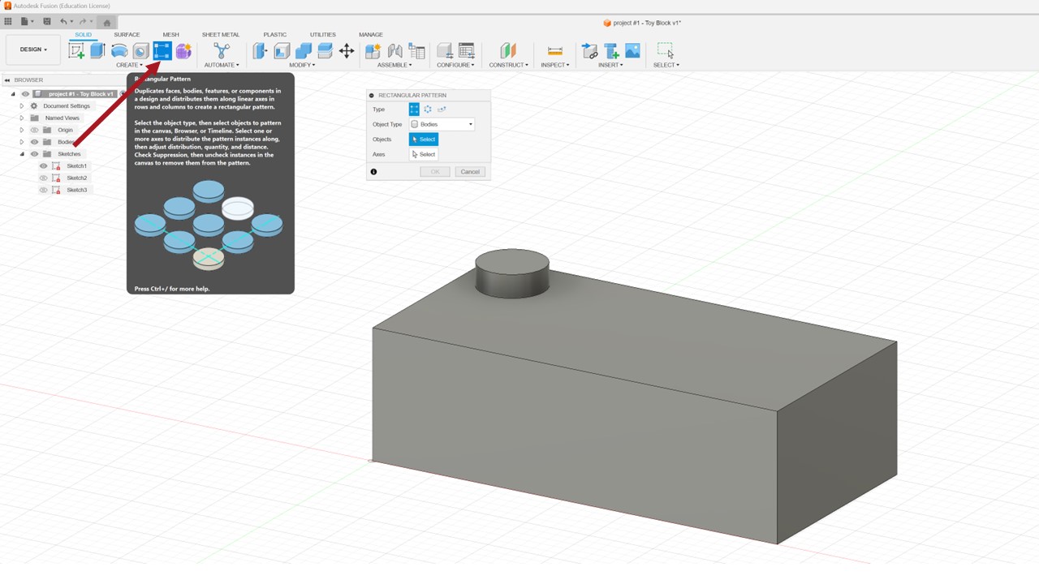Click the Select tool icon
Viewport: 1039px width, 584px height.
(x=666, y=51)
